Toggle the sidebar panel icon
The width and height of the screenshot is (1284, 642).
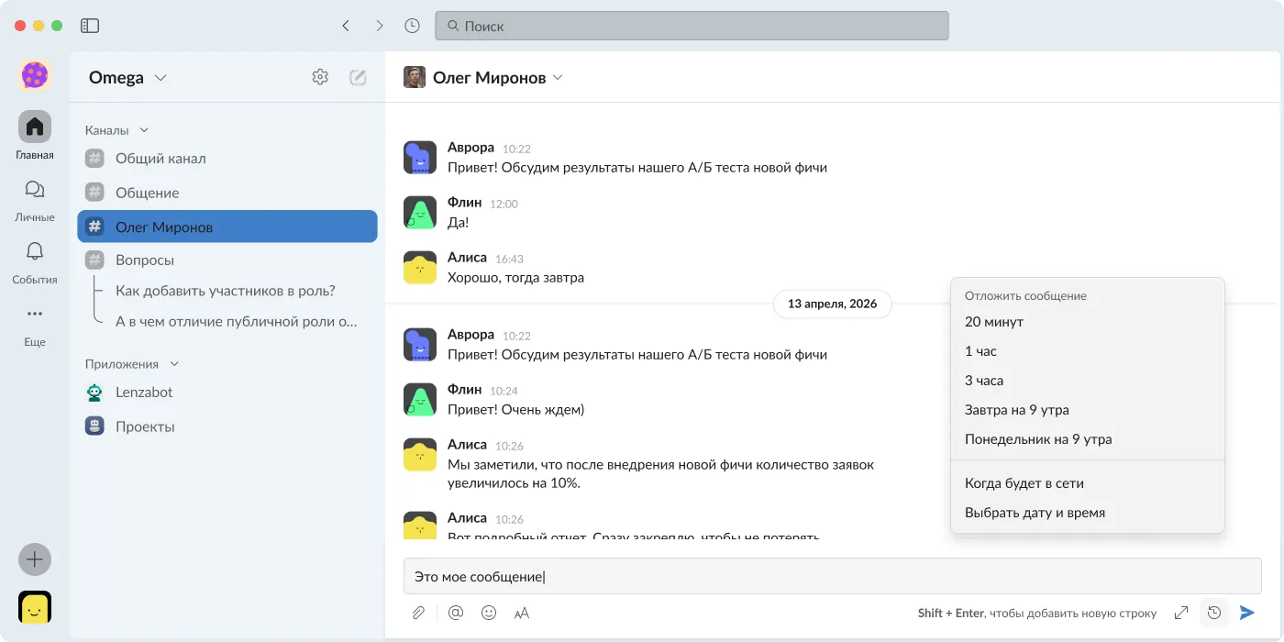coord(90,26)
